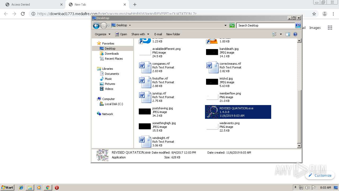Image resolution: width=339 pixels, height=191 pixels.
Task: Open the Videos library
Action: click(109, 89)
